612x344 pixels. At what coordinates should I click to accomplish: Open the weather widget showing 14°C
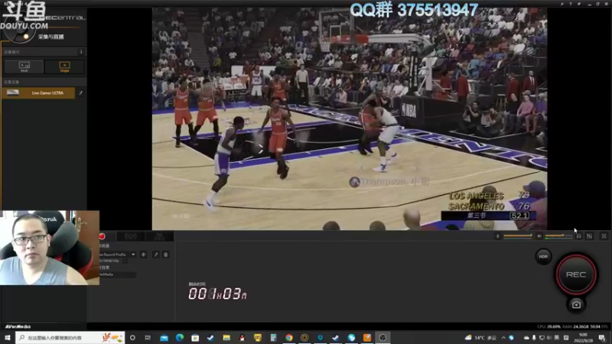[480, 337]
